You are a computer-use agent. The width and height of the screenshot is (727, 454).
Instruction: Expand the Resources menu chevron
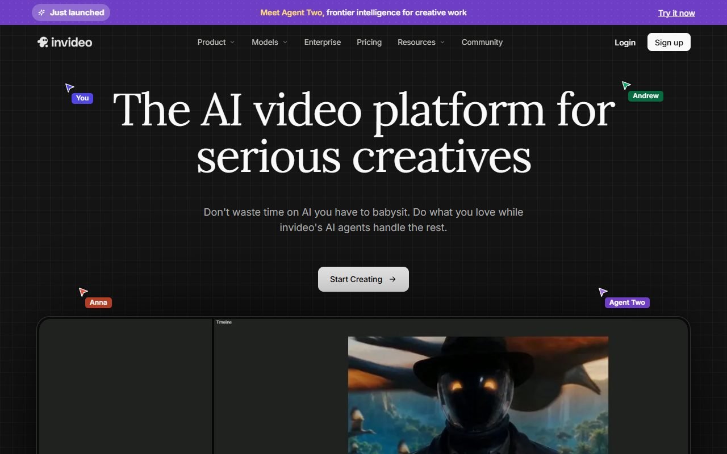click(x=442, y=42)
